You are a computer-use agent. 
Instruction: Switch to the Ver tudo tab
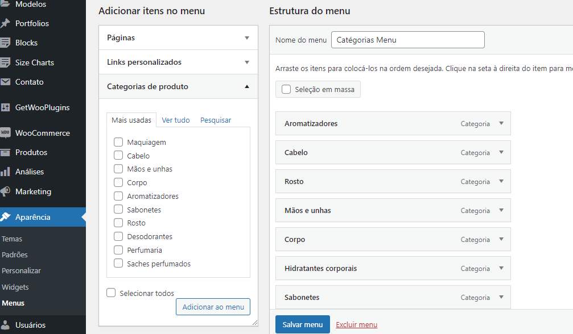click(x=176, y=120)
